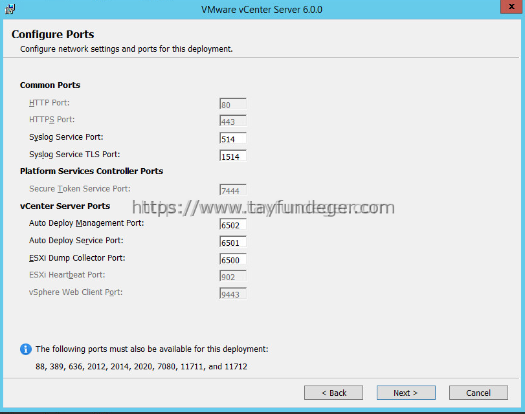Click the Configure Ports title
Screen dimensions: 525x414
53,34
